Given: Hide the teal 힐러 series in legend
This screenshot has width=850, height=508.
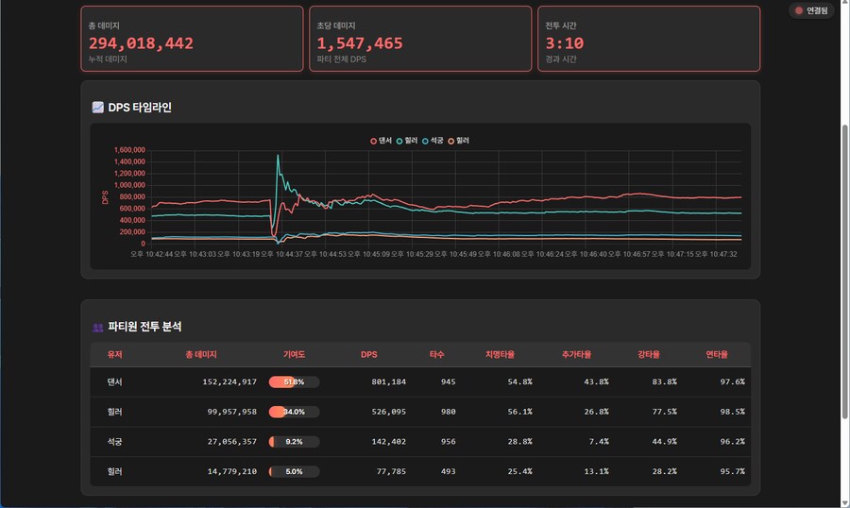Looking at the screenshot, I should pos(407,141).
